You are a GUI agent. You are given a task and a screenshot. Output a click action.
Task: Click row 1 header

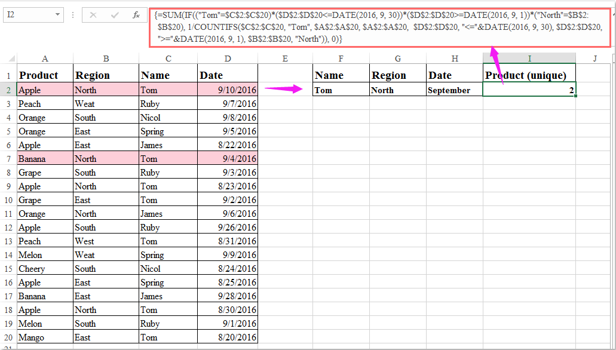pos(8,75)
